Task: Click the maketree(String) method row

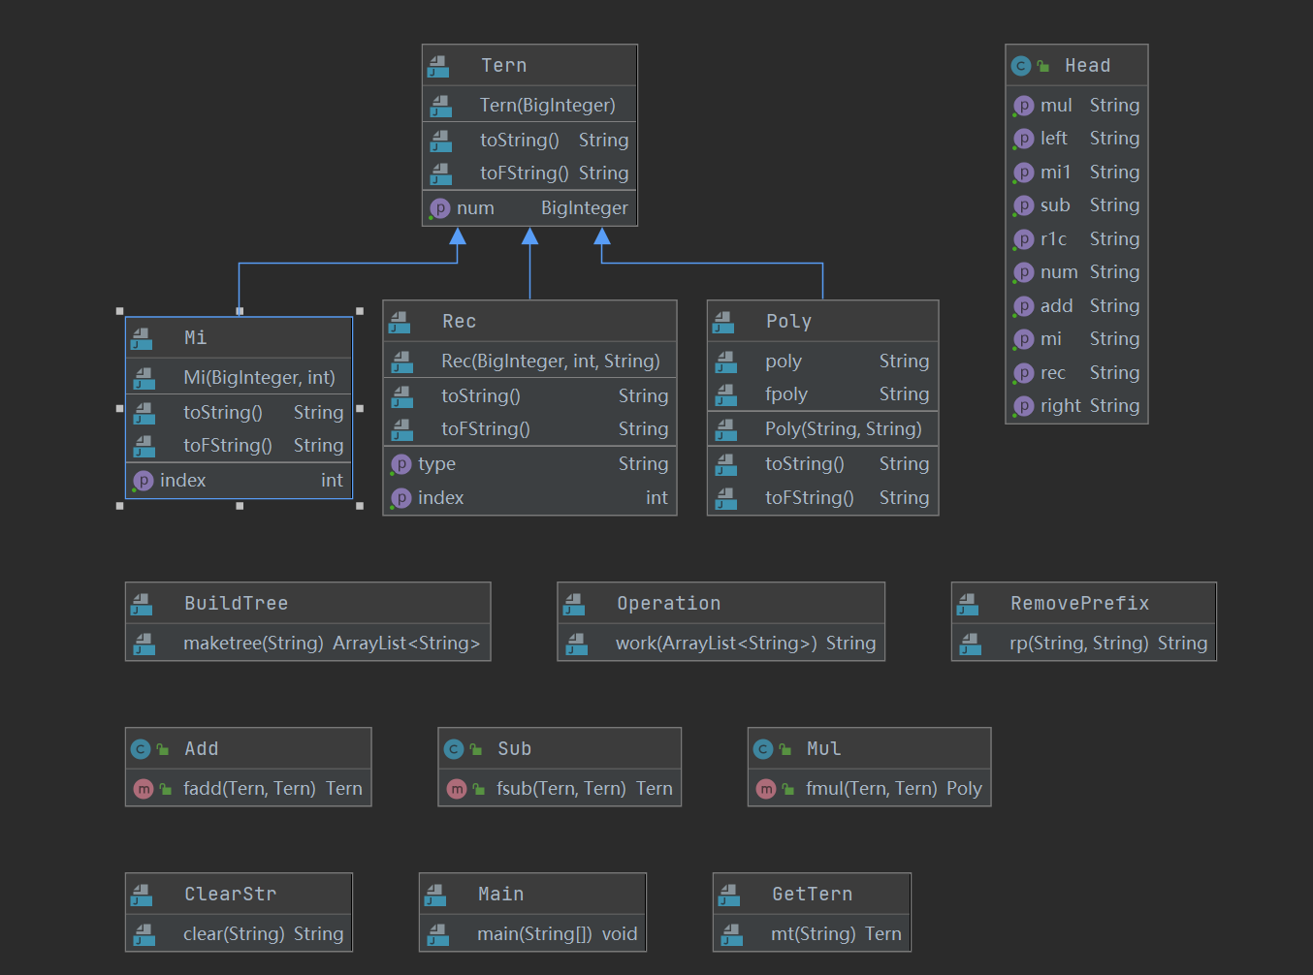Action: tap(307, 643)
